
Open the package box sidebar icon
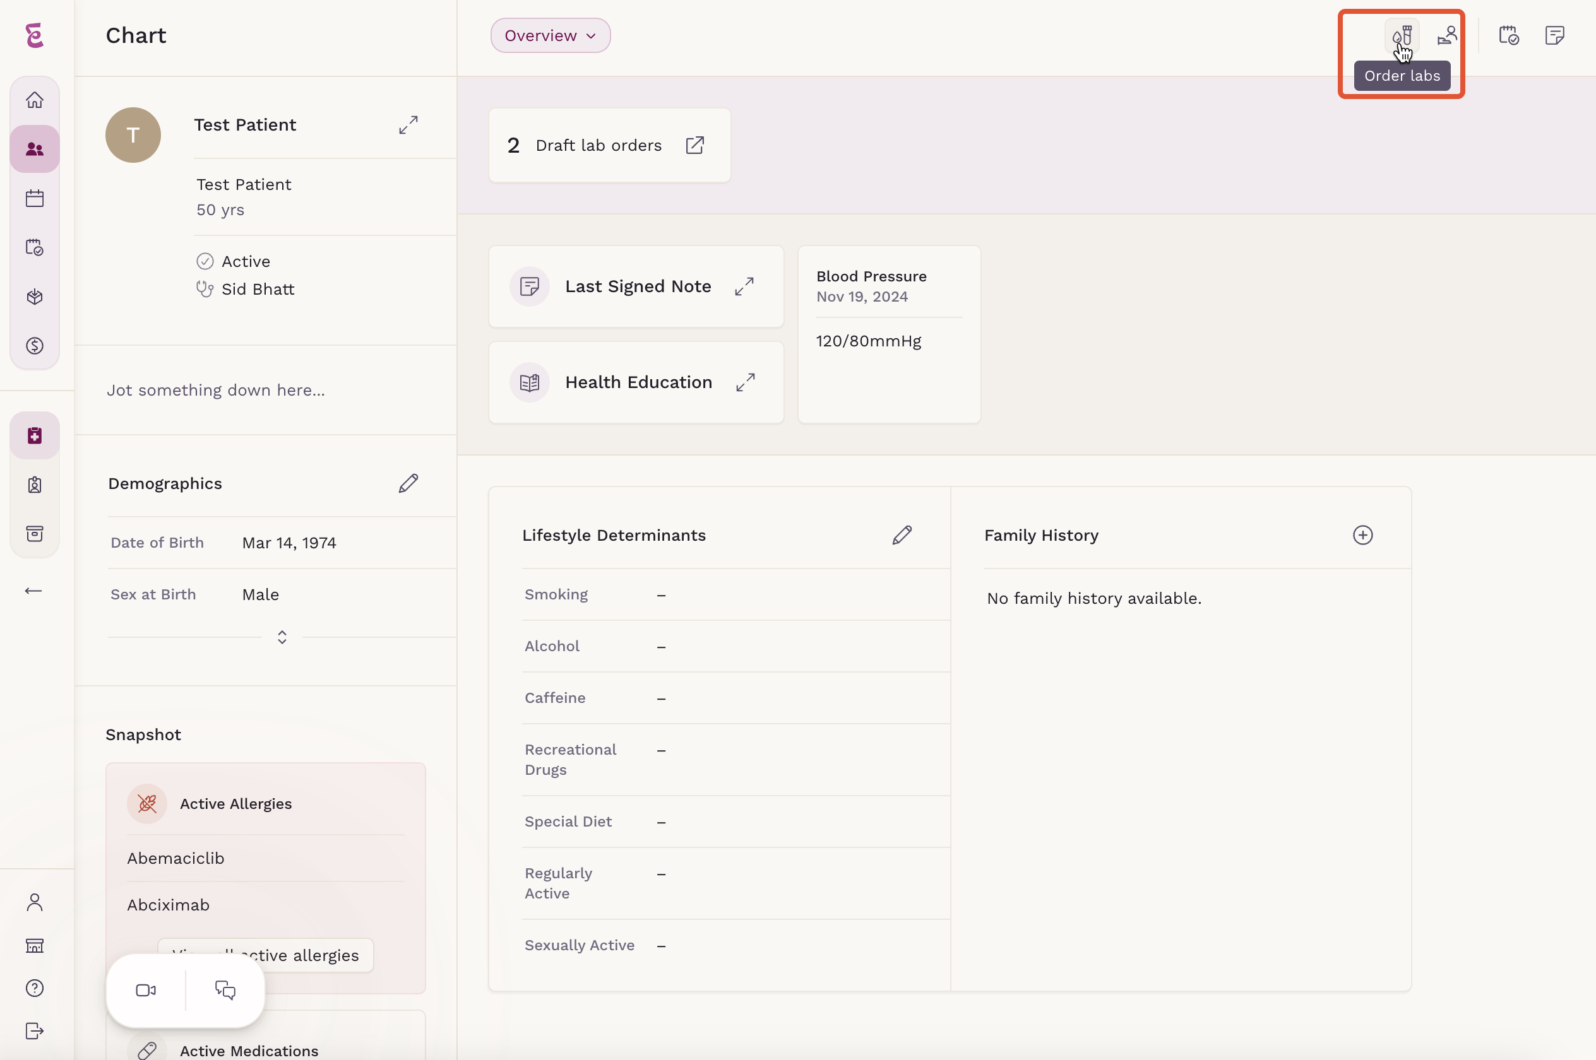(x=35, y=297)
